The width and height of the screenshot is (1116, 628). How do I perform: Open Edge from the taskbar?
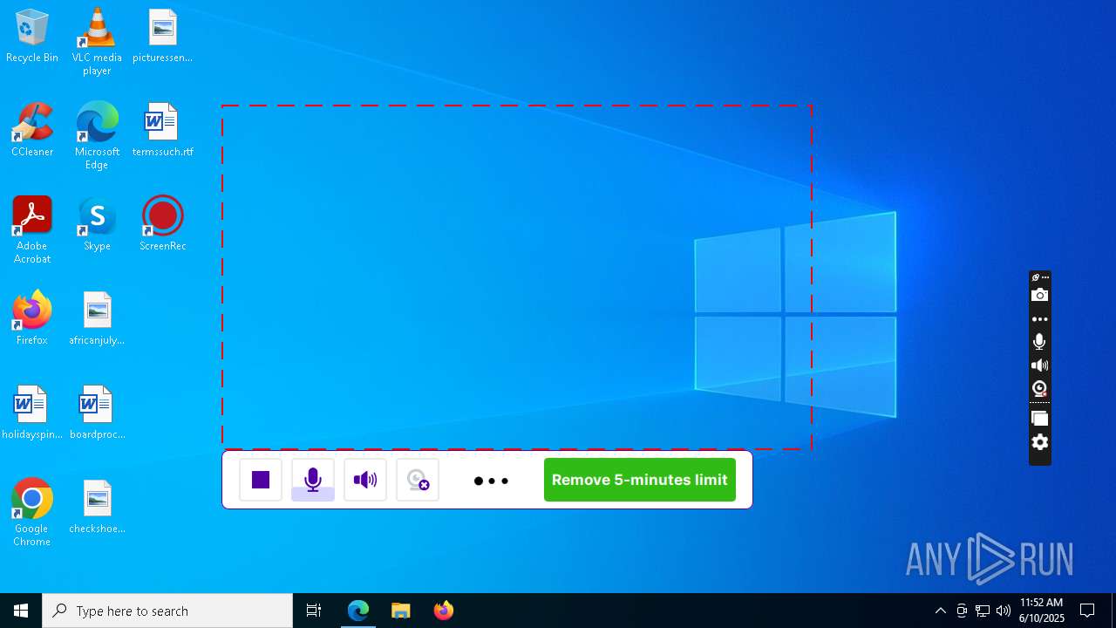[x=358, y=611]
